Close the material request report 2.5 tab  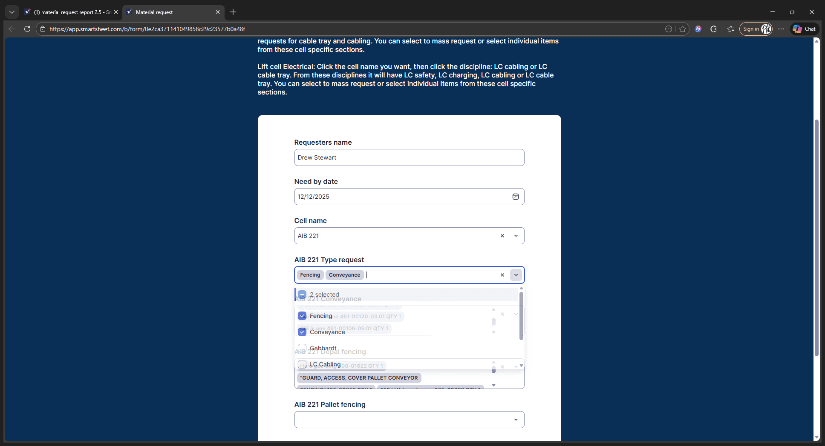(x=116, y=12)
